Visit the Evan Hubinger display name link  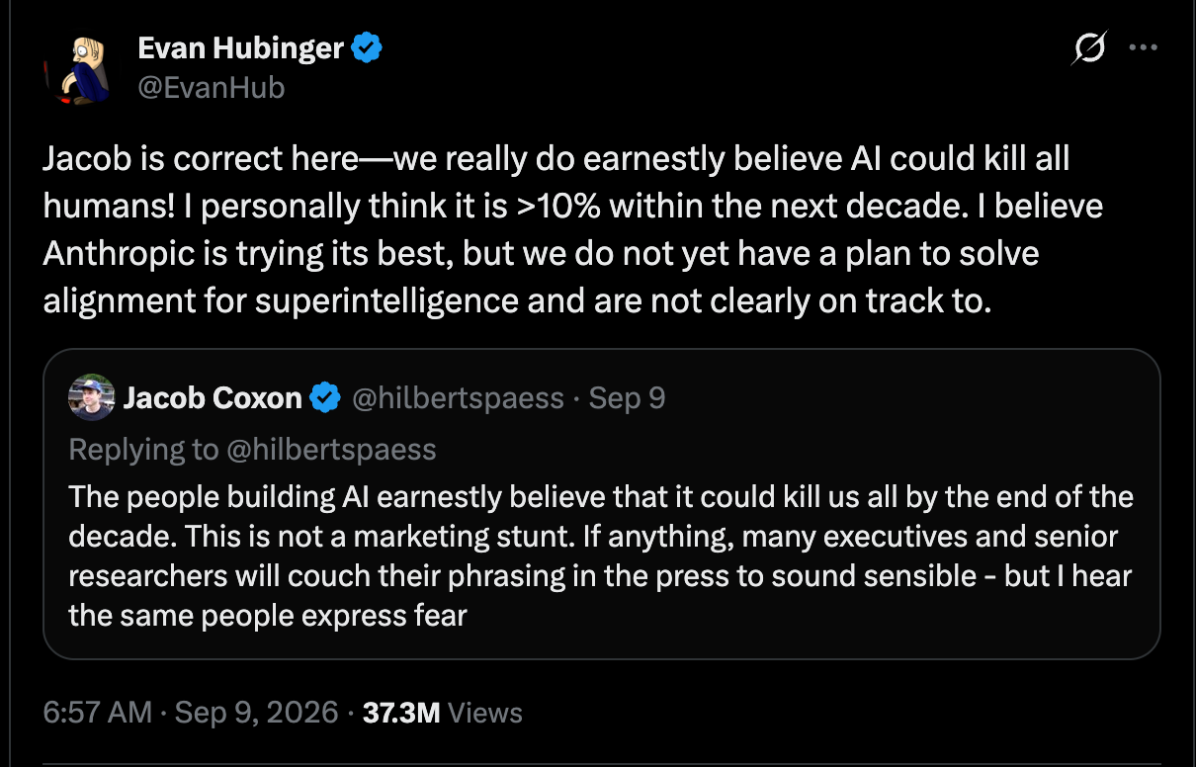point(242,46)
